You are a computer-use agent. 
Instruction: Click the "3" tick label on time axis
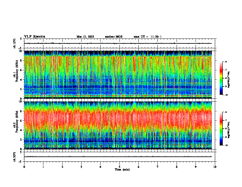[81, 167]
